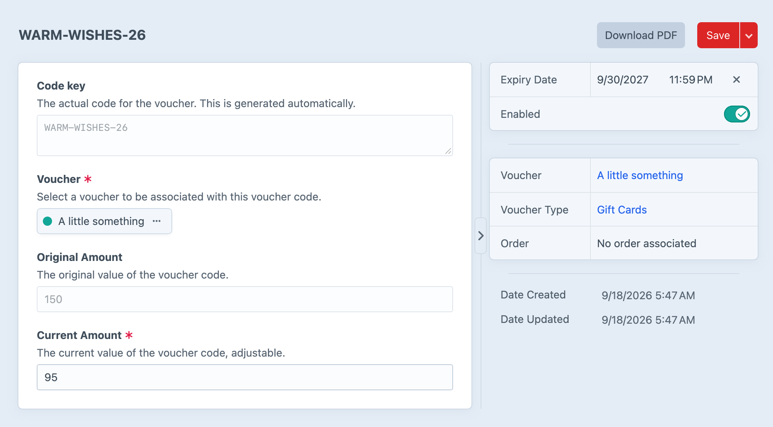The width and height of the screenshot is (773, 427).
Task: Click the No order associated text
Action: (x=646, y=243)
